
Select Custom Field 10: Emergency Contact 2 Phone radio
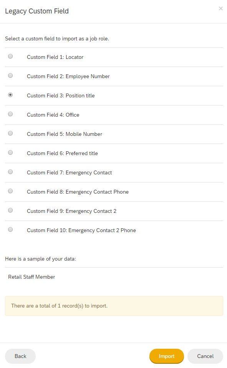tap(10, 229)
